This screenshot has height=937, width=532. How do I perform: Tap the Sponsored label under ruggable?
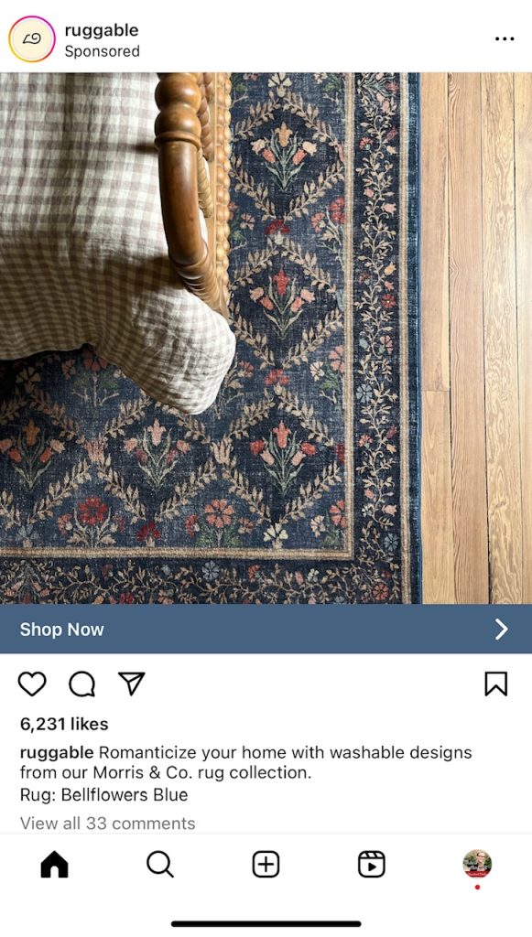[x=103, y=51]
